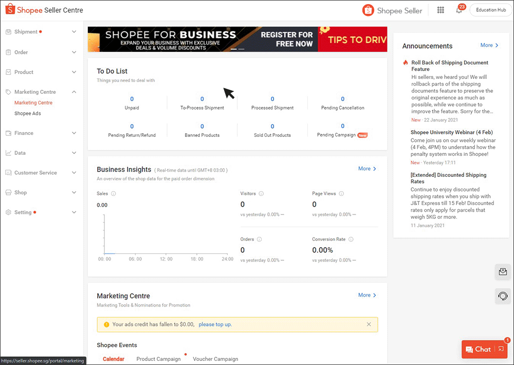Image resolution: width=514 pixels, height=365 pixels.
Task: Click the flame icon on Roll Back announcement
Action: point(406,63)
